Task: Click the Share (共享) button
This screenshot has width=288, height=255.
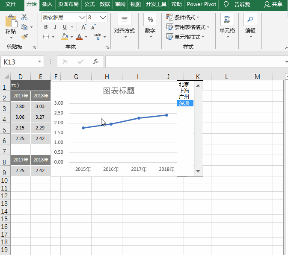Action: (x=273, y=4)
